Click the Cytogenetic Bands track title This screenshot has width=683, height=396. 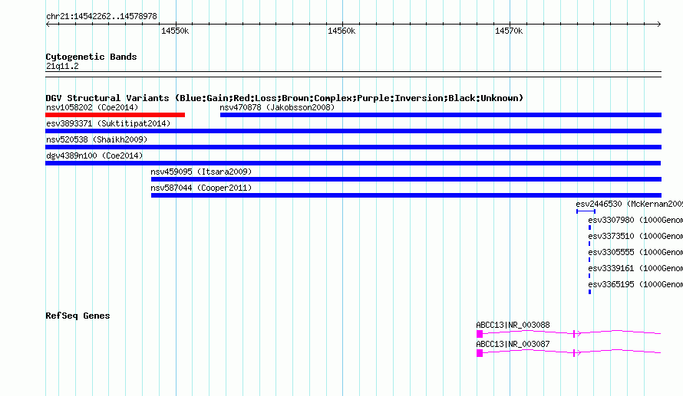[91, 57]
